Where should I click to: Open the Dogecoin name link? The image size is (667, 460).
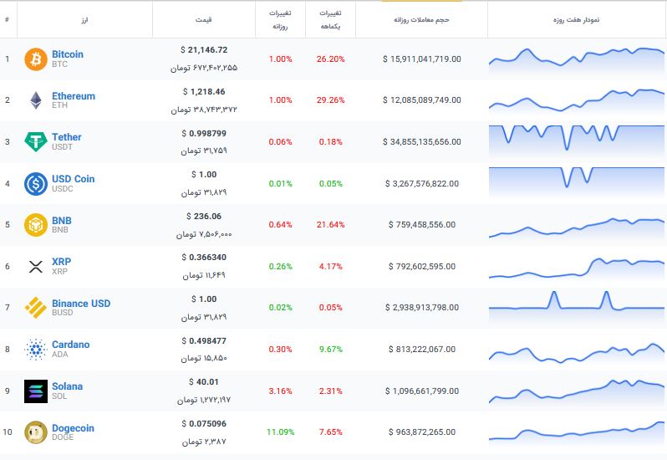[73, 428]
